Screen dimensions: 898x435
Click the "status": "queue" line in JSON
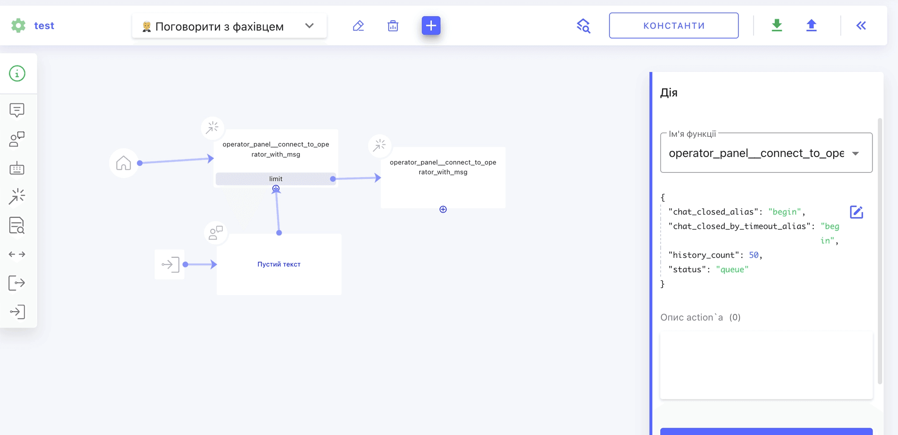click(708, 270)
